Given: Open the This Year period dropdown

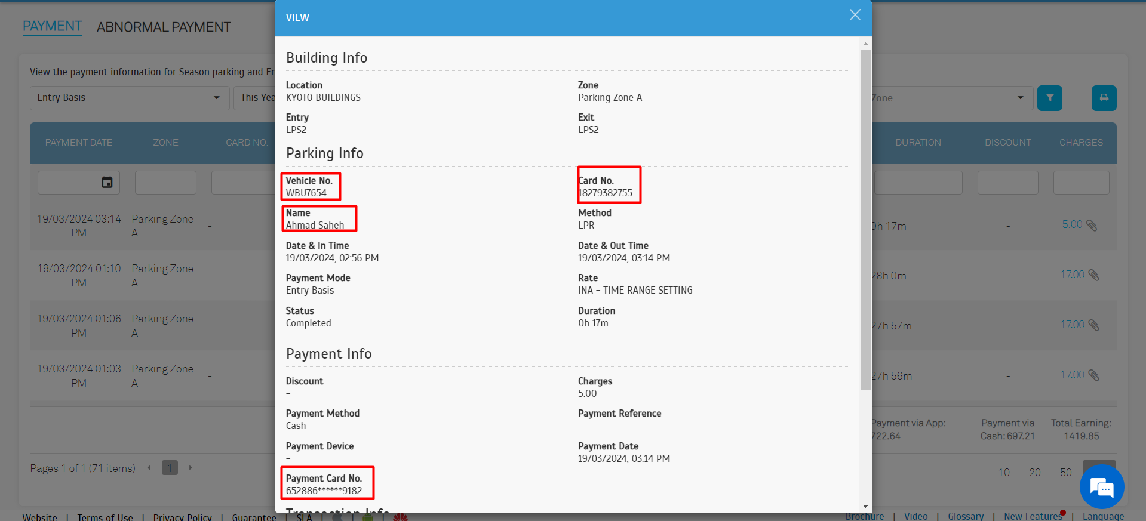Looking at the screenshot, I should (257, 98).
